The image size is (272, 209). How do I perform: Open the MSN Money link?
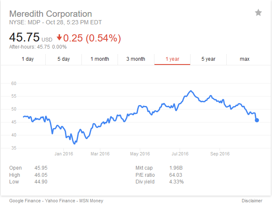[91, 201]
